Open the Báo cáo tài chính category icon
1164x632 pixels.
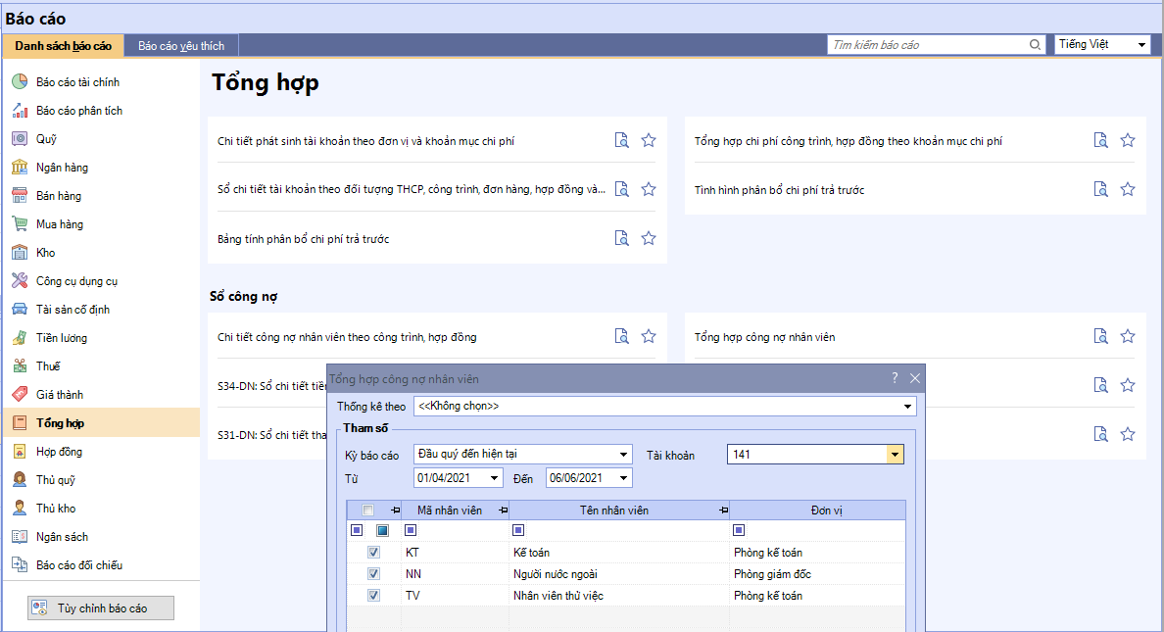(20, 81)
